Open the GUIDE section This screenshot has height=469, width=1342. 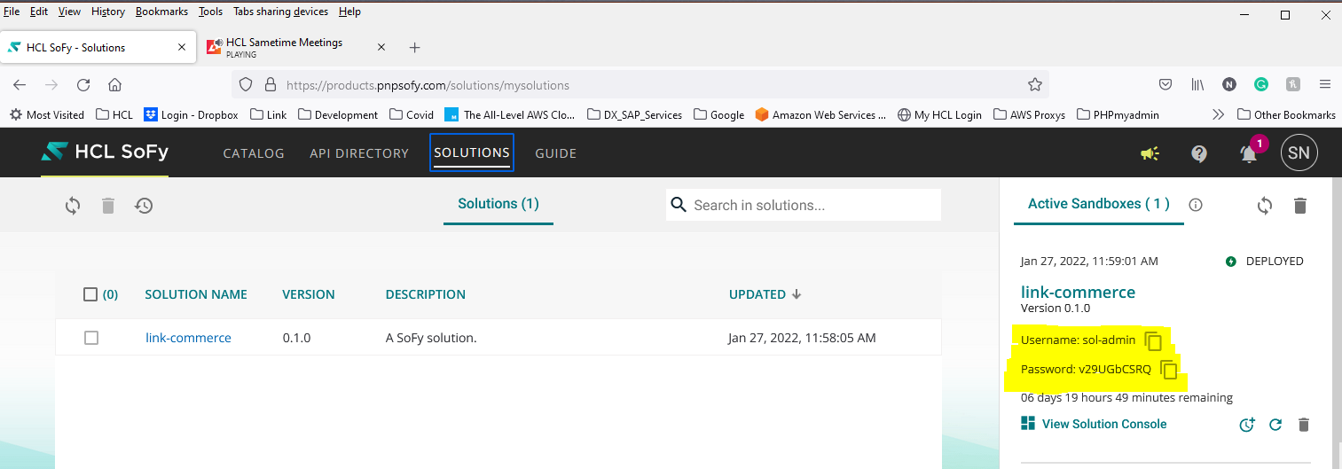[x=556, y=153]
